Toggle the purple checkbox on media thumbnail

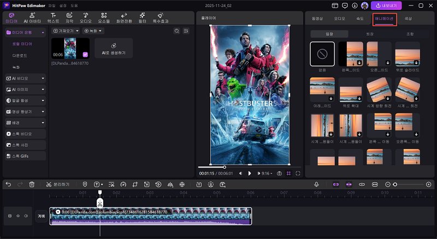[x=86, y=55]
